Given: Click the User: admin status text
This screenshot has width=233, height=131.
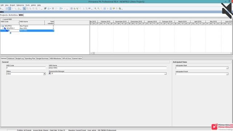Looking at the screenshot, I should pyautogui.click(x=92, y=130).
